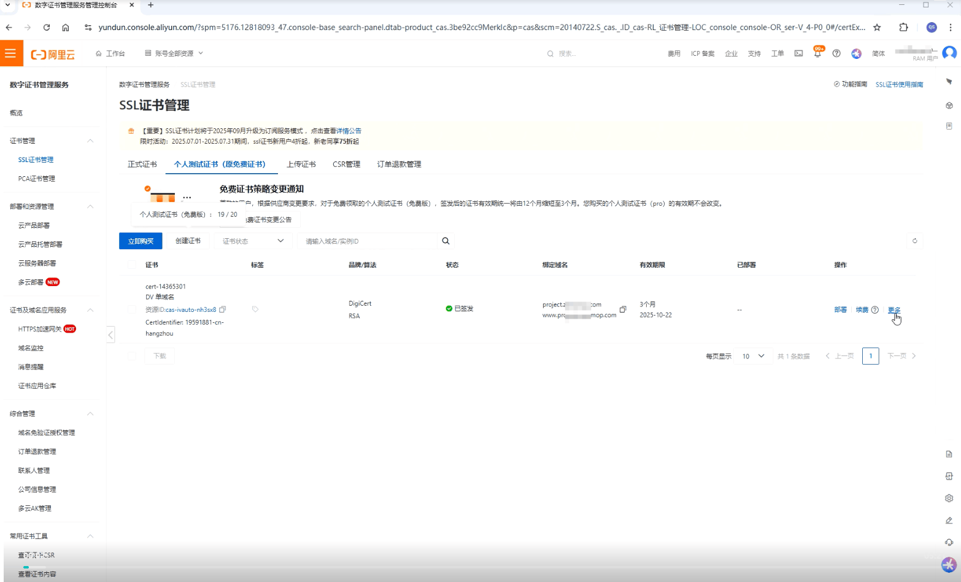Open the browser tab search chevron

pyautogui.click(x=8, y=5)
